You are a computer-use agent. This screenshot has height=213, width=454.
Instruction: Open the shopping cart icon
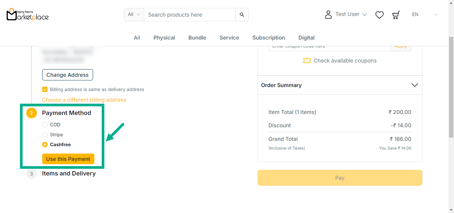click(x=396, y=15)
